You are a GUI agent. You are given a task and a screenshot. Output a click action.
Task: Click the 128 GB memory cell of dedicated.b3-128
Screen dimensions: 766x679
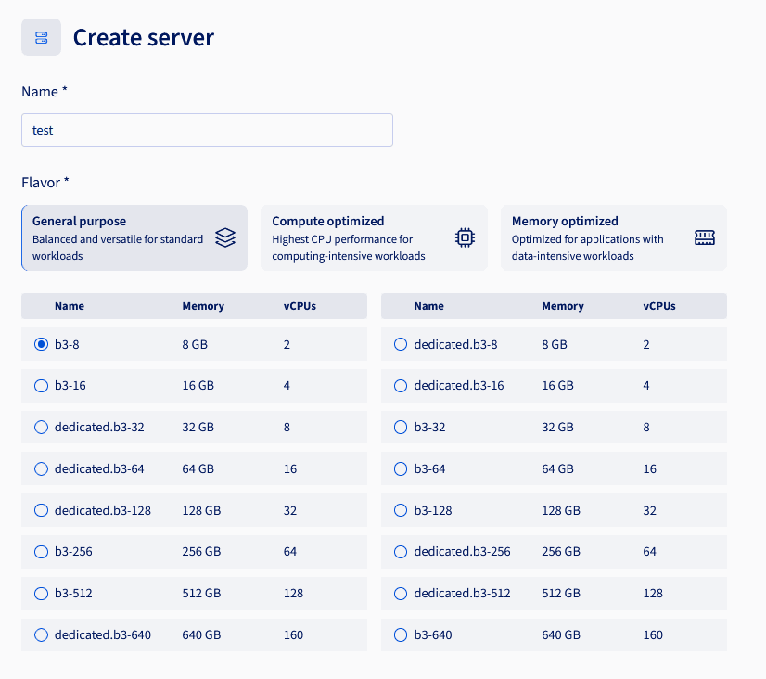coord(201,510)
